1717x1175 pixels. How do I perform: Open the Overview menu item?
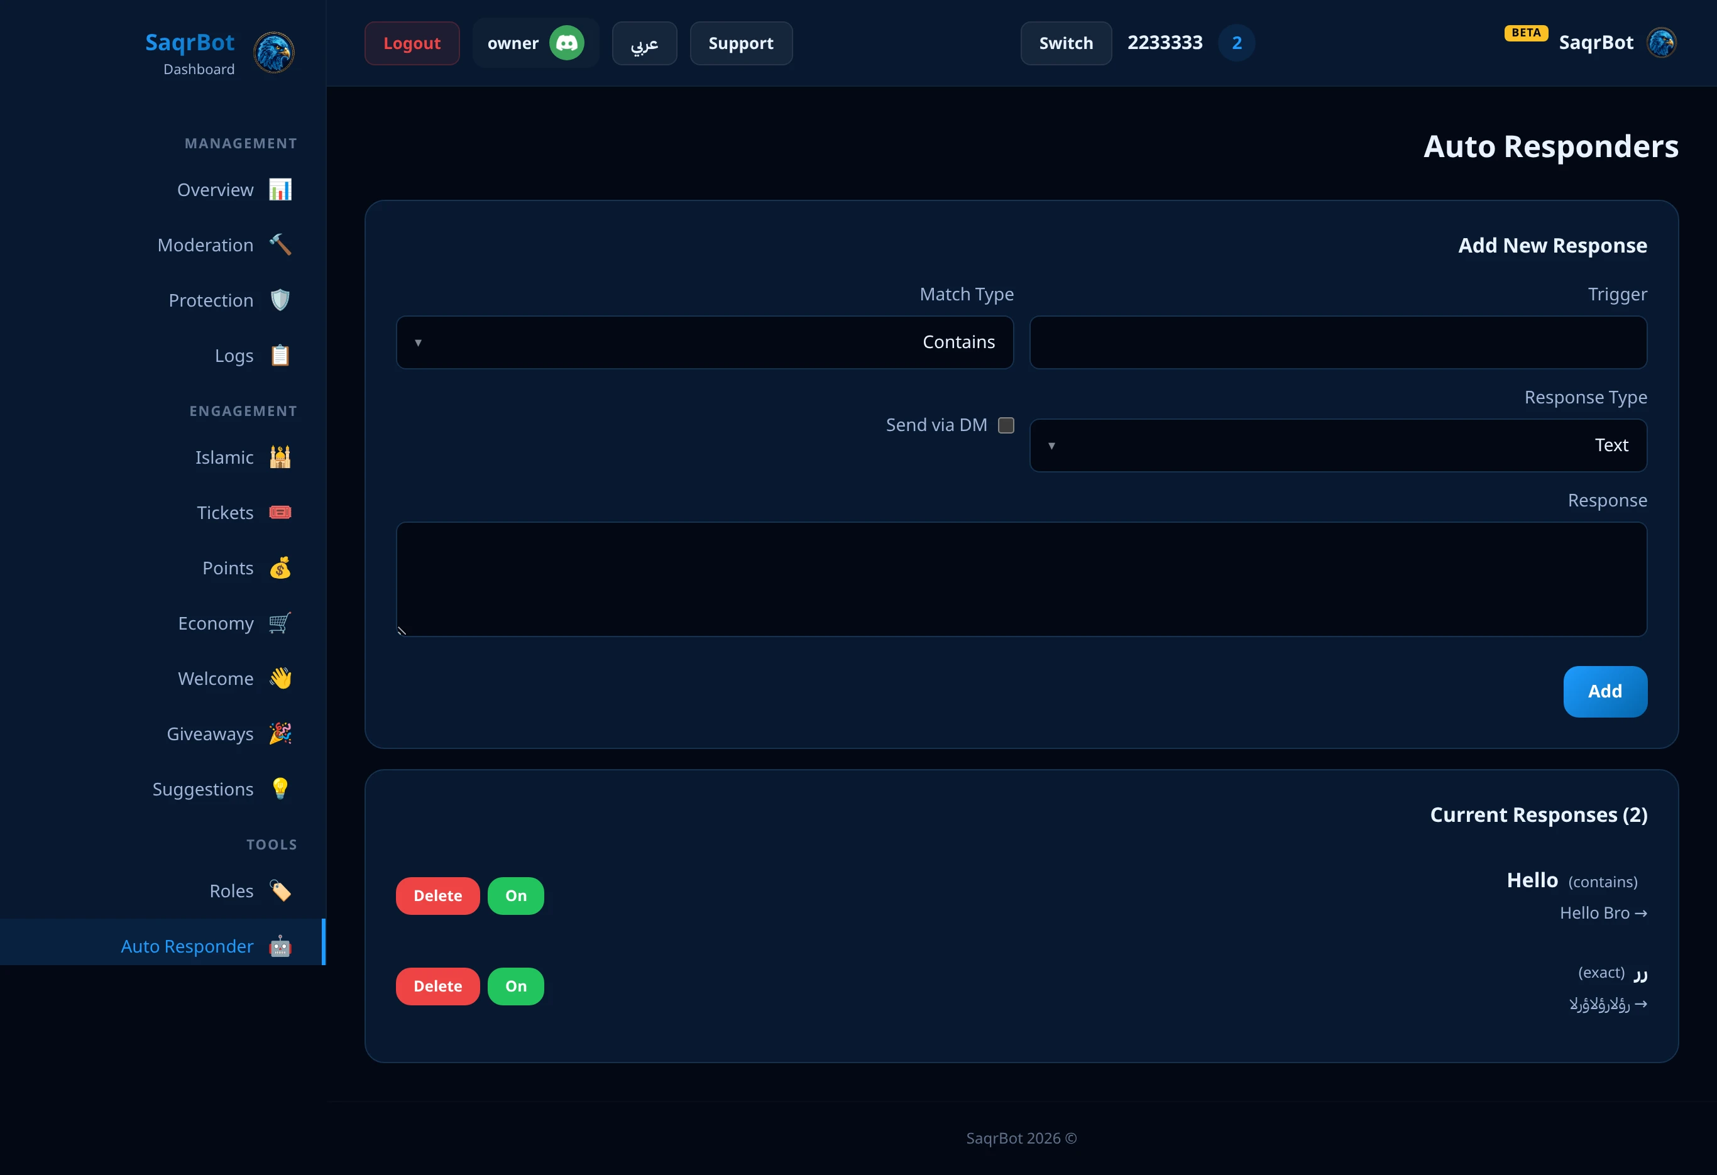(x=163, y=190)
